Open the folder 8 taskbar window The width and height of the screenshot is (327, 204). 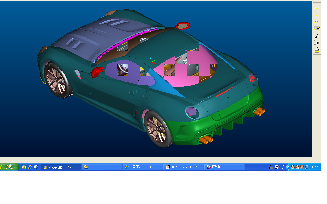102,167
